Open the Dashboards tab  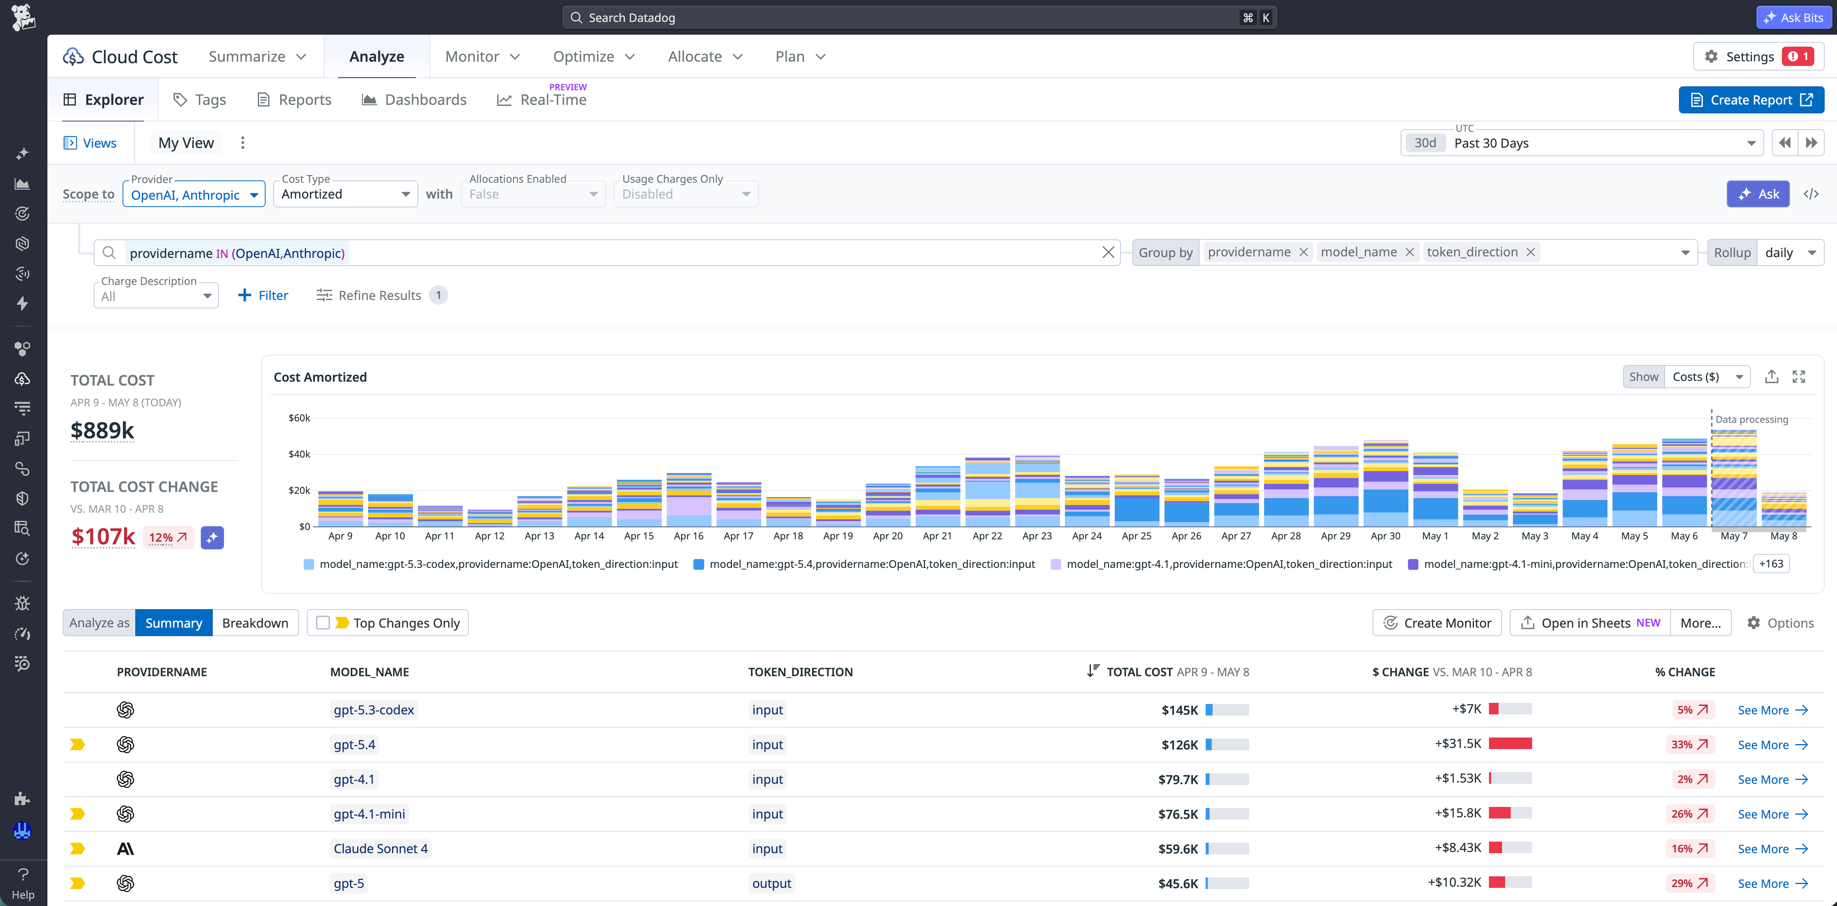[x=414, y=100]
